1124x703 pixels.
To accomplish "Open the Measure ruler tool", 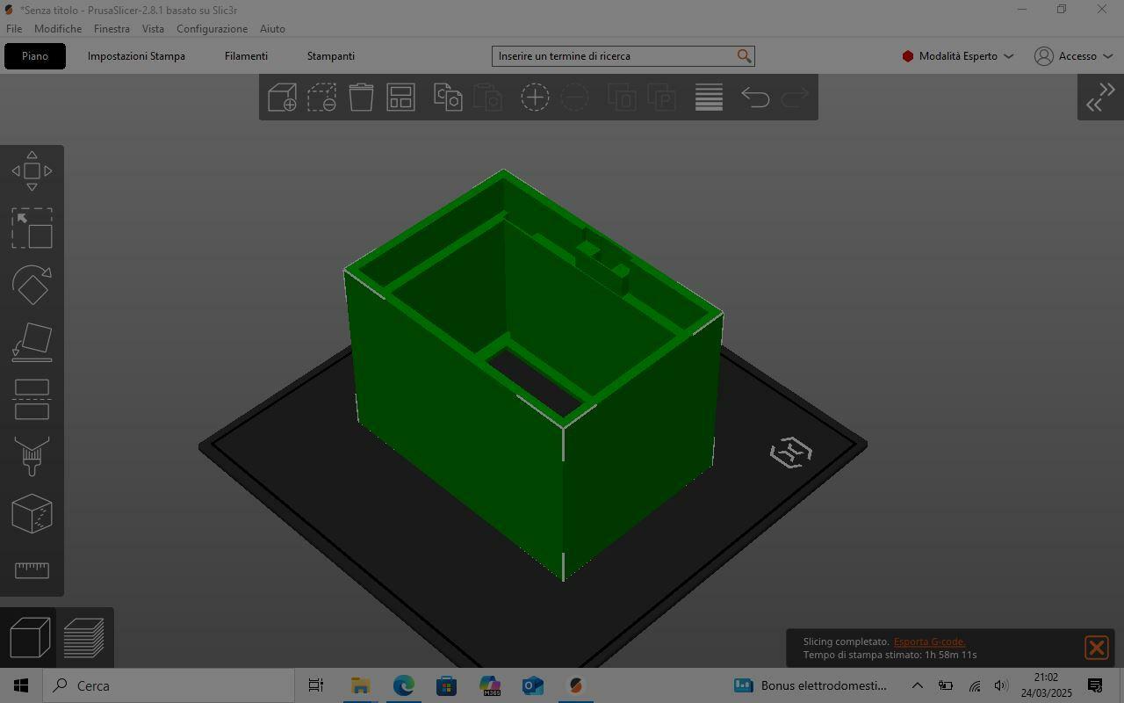I will [x=32, y=570].
